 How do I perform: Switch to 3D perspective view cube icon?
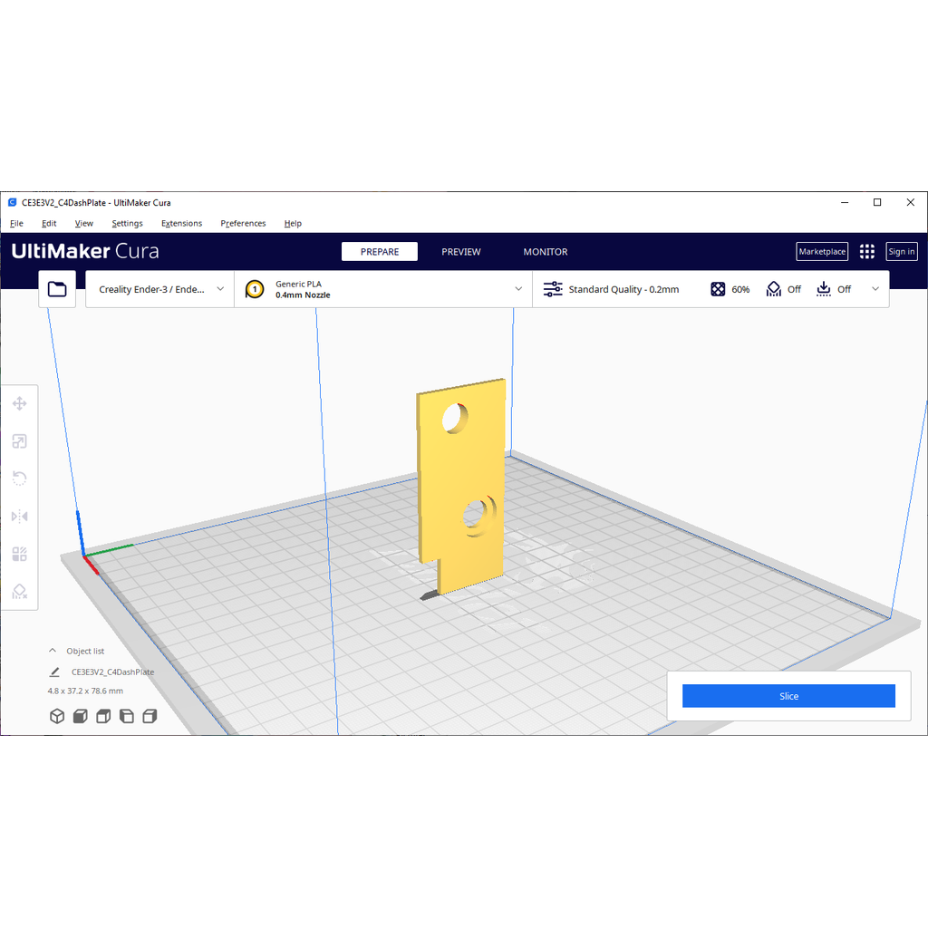pyautogui.click(x=57, y=716)
